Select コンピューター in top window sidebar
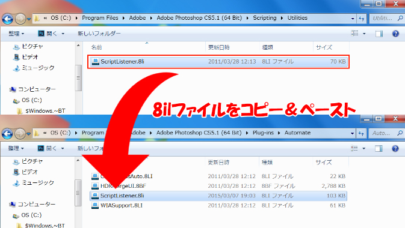The height and width of the screenshot is (228, 405). pos(32,89)
